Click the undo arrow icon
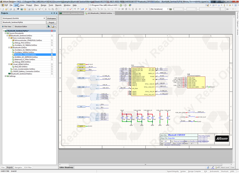239x174 pixels. 75,9
